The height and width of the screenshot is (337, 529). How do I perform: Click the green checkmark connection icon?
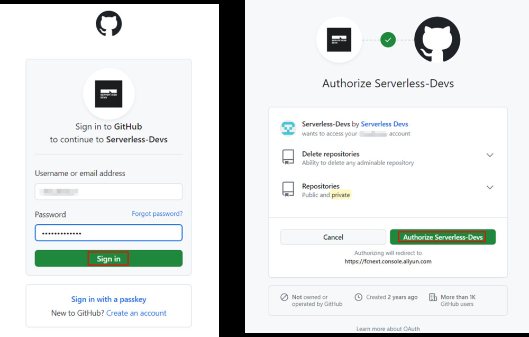point(388,40)
